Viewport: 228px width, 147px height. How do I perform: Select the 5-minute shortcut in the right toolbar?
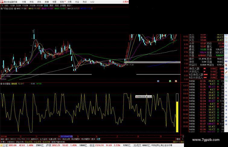[x=226, y=88]
